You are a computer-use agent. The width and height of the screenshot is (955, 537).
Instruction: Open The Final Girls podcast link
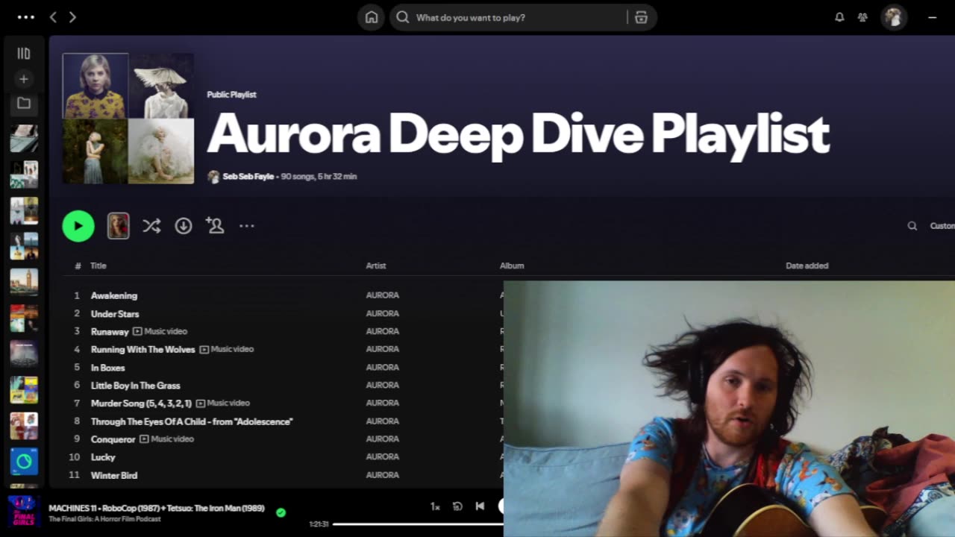coord(104,519)
